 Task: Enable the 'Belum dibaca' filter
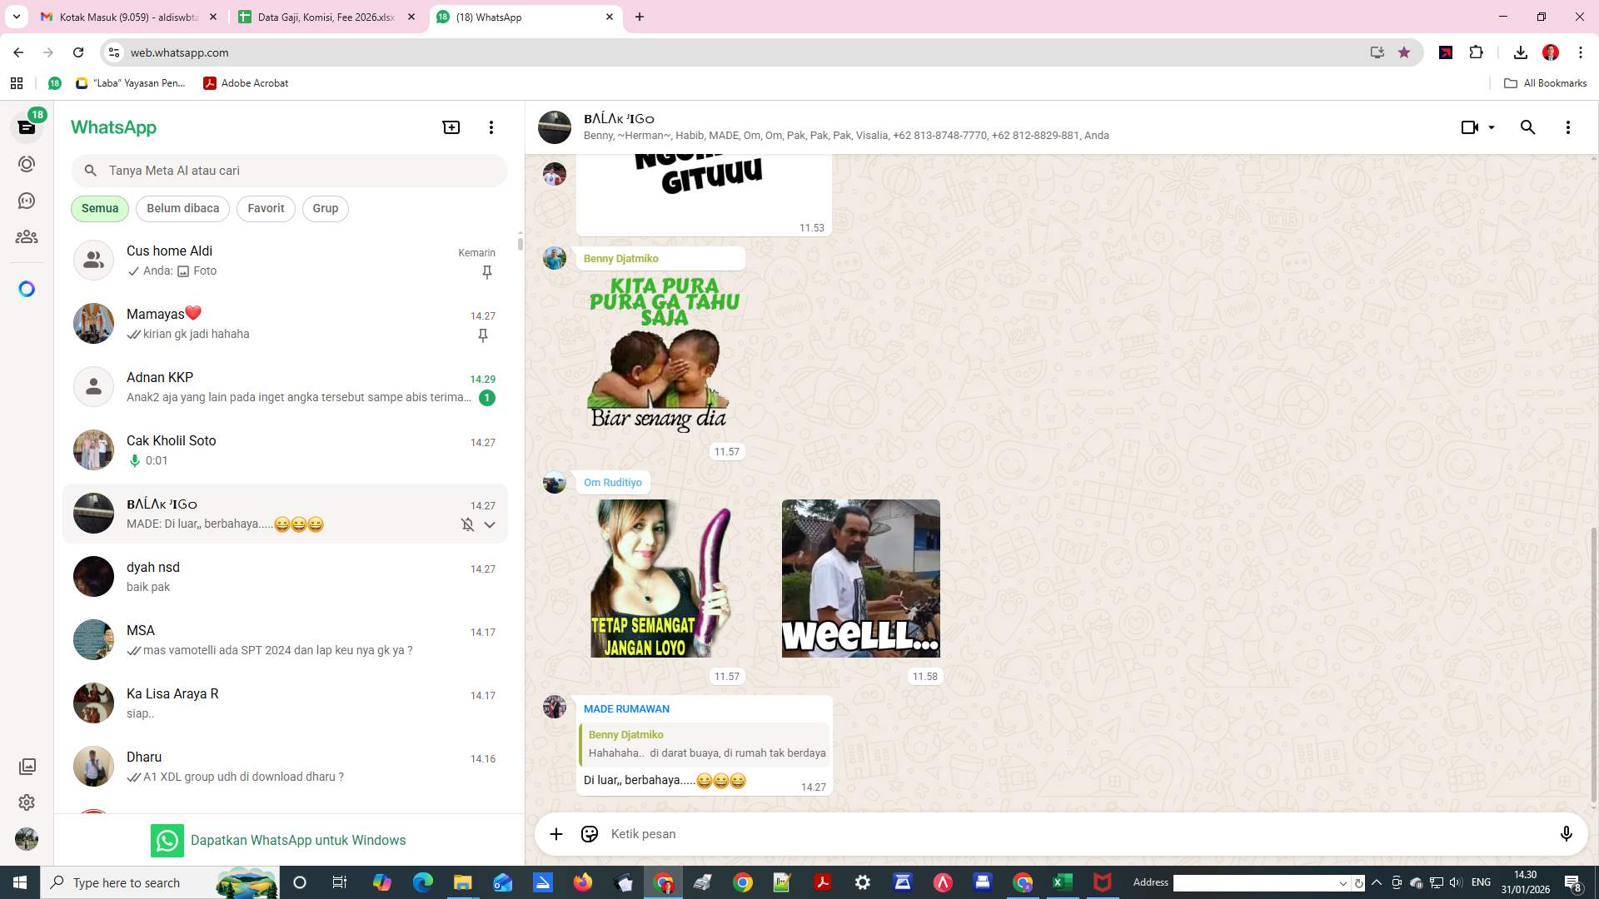182,208
